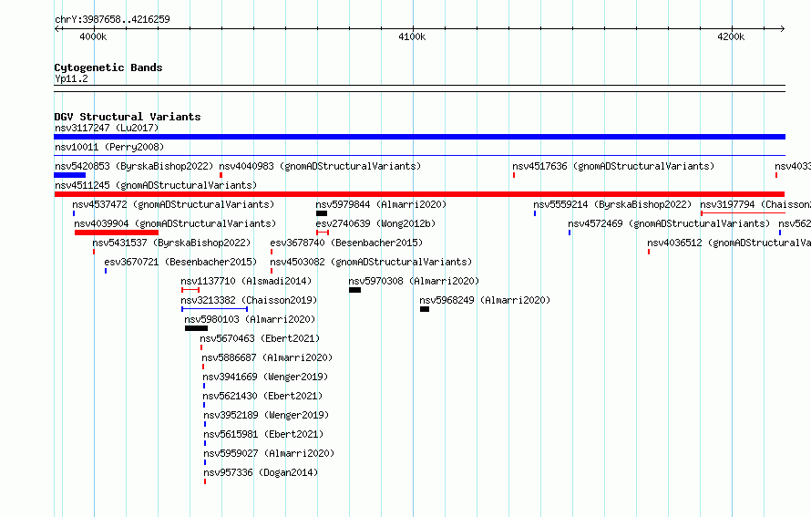Click nsv5431537 (ByrskaBishop2022) label
811x517 pixels.
(x=171, y=243)
